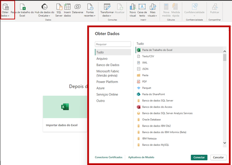Select Banco de dados SQL Server connector
The width and height of the screenshot is (232, 165).
pyautogui.click(x=179, y=101)
